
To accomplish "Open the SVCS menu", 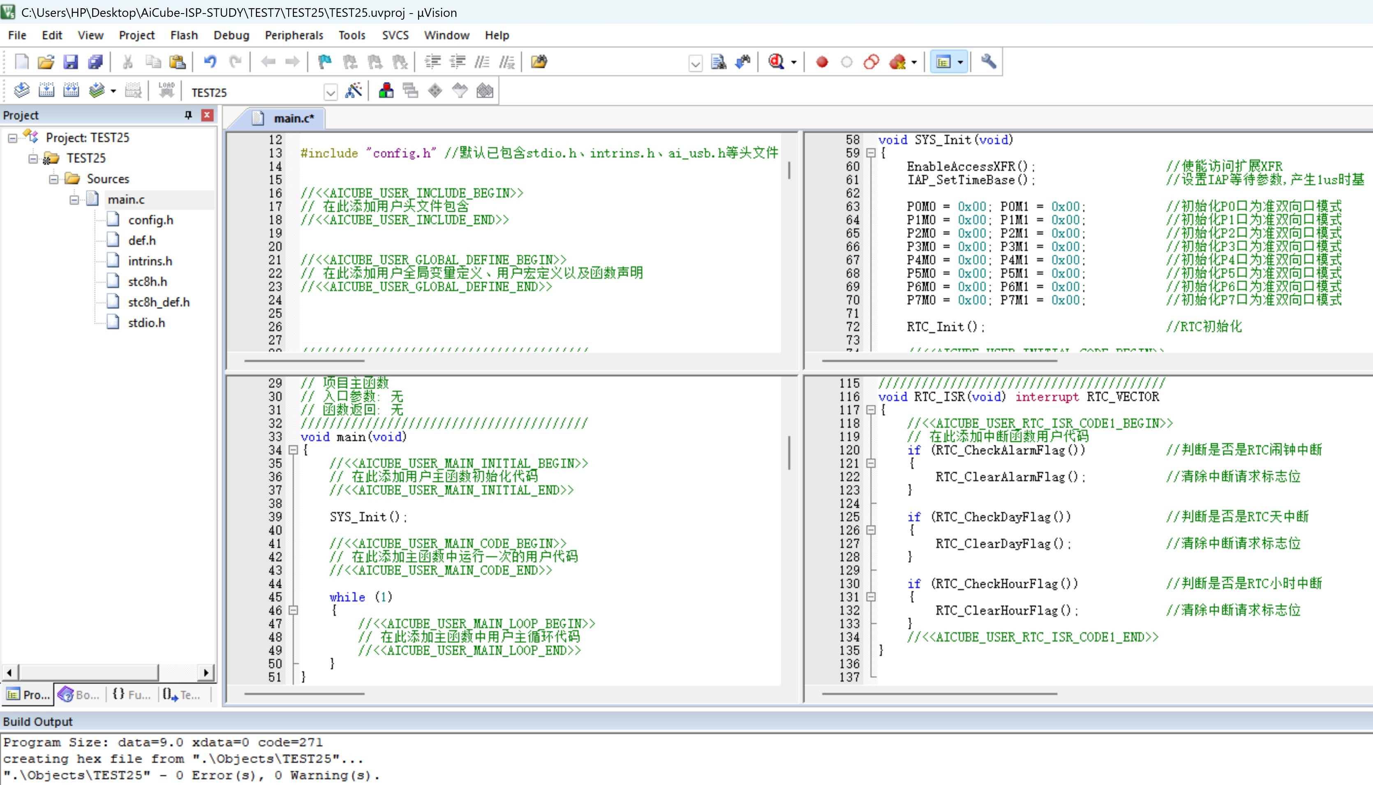I will coord(395,35).
